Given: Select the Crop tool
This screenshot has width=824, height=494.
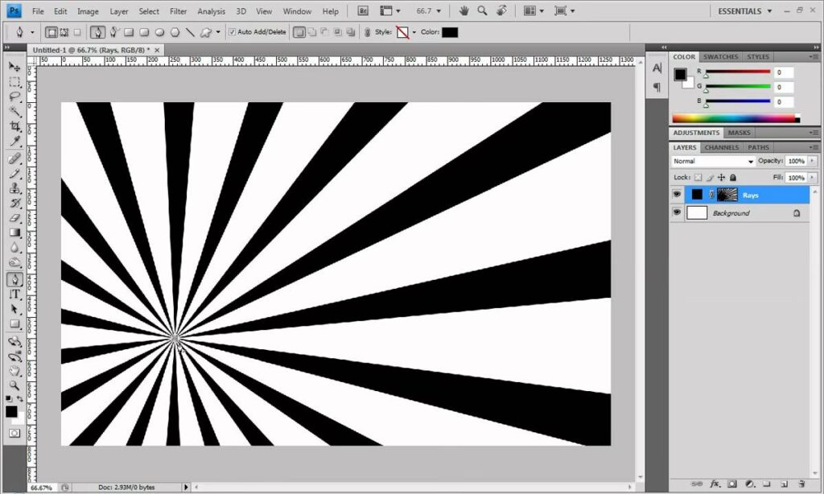Looking at the screenshot, I should (x=14, y=126).
